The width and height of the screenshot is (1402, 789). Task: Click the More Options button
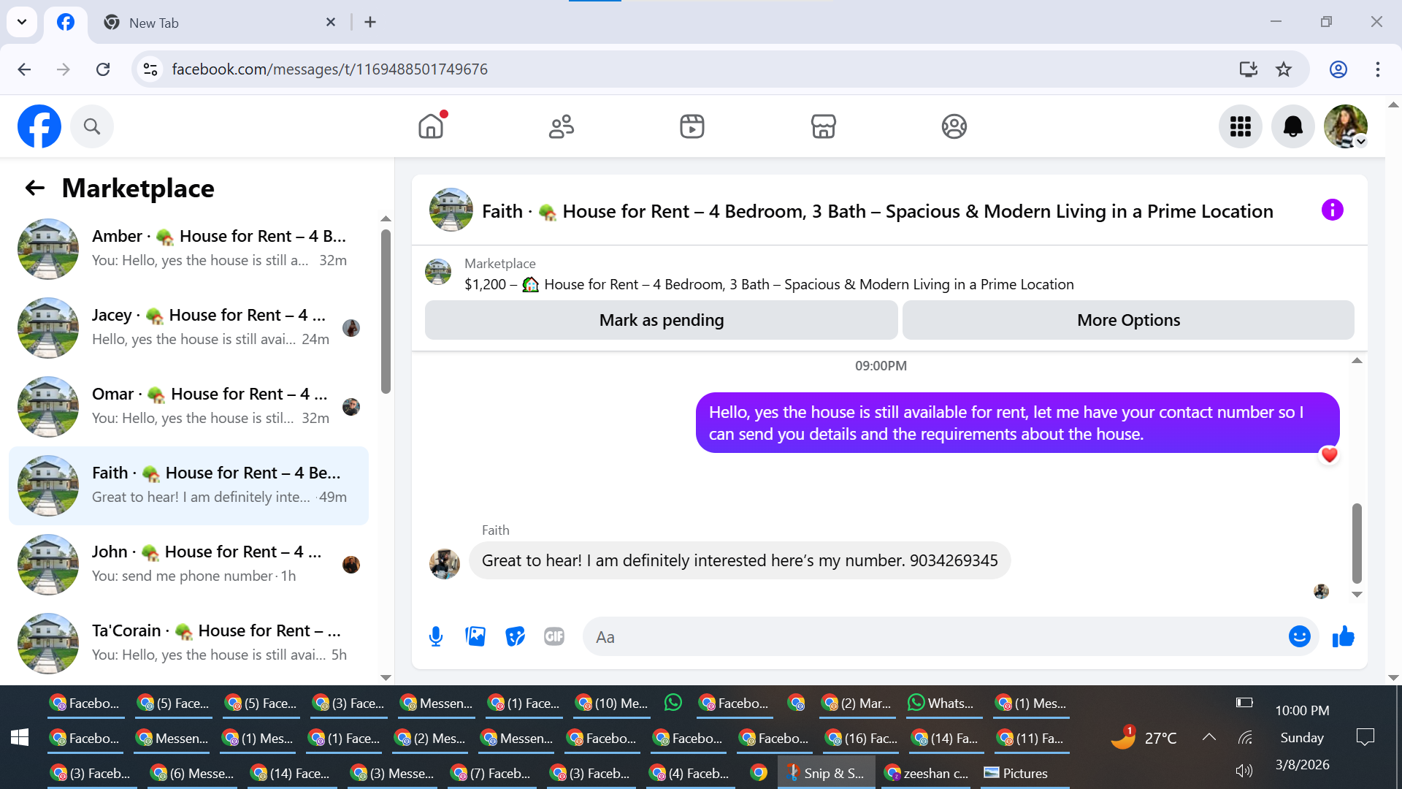[1128, 320]
